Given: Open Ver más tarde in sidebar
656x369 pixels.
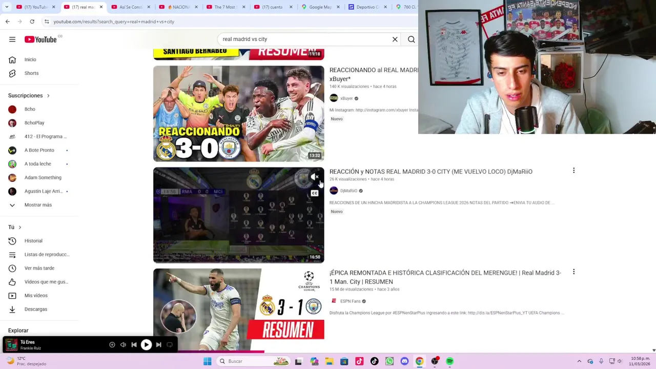Looking at the screenshot, I should click(39, 268).
